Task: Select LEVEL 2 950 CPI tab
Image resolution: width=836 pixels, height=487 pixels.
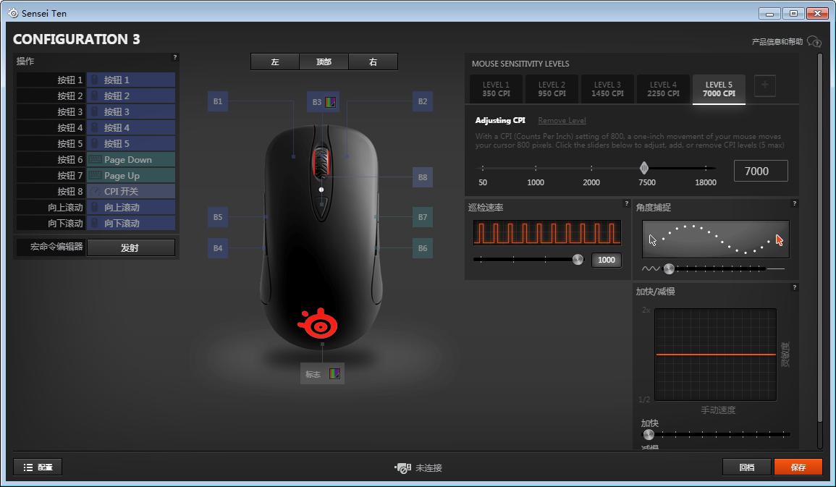Action: pos(552,89)
